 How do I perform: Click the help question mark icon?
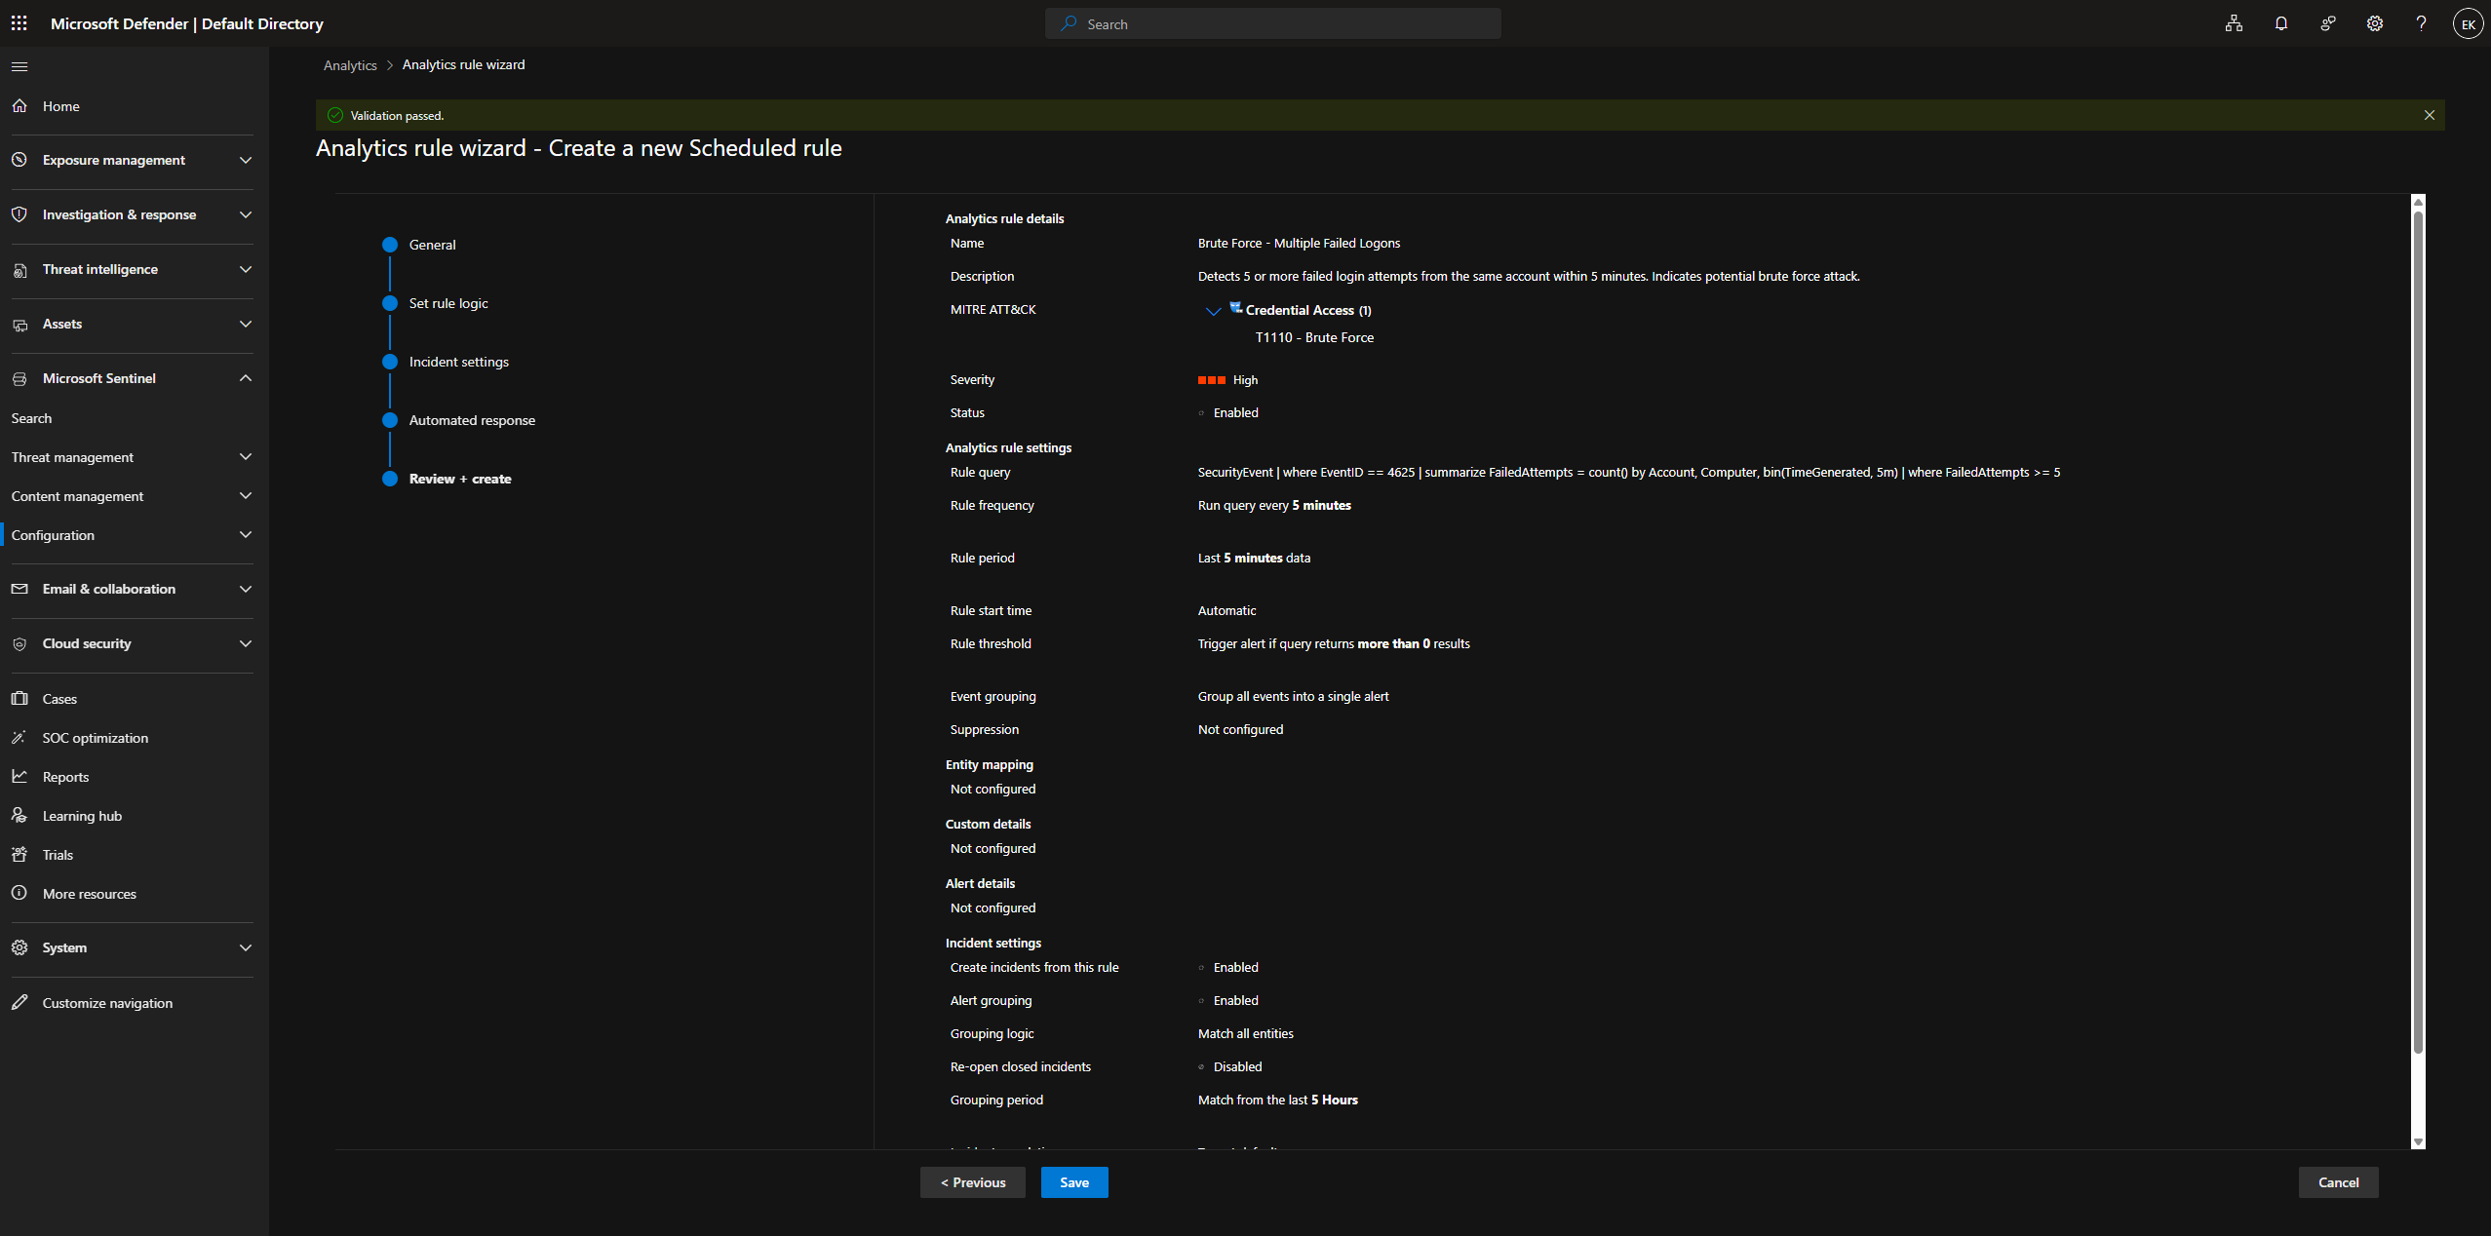point(2421,23)
